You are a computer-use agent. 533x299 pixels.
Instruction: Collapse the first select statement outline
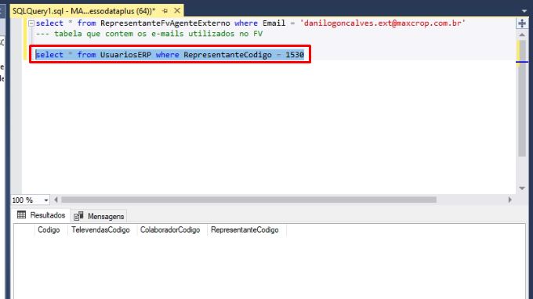point(31,23)
